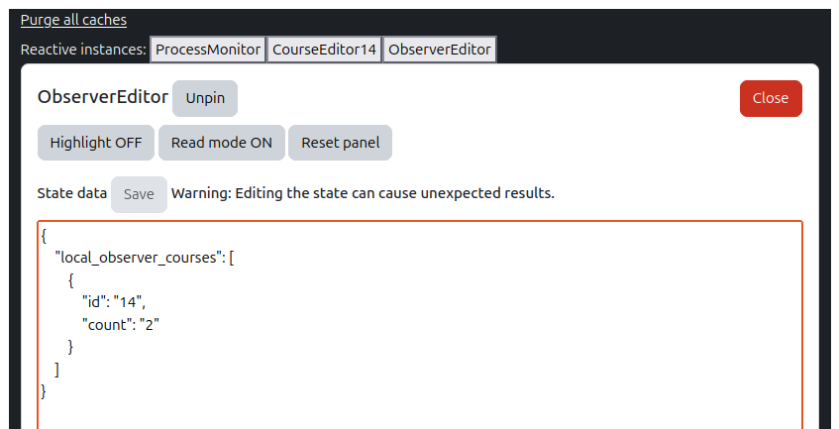This screenshot has height=429, width=839.
Task: Click the "count": "2" line
Action: pos(121,324)
